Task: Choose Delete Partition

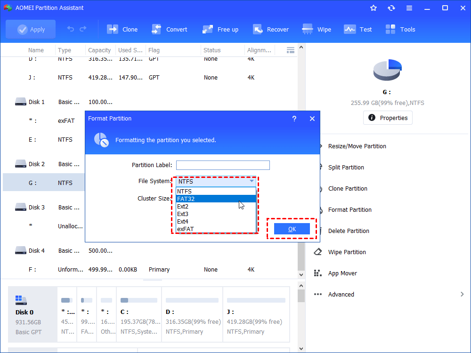Action: pyautogui.click(x=349, y=231)
